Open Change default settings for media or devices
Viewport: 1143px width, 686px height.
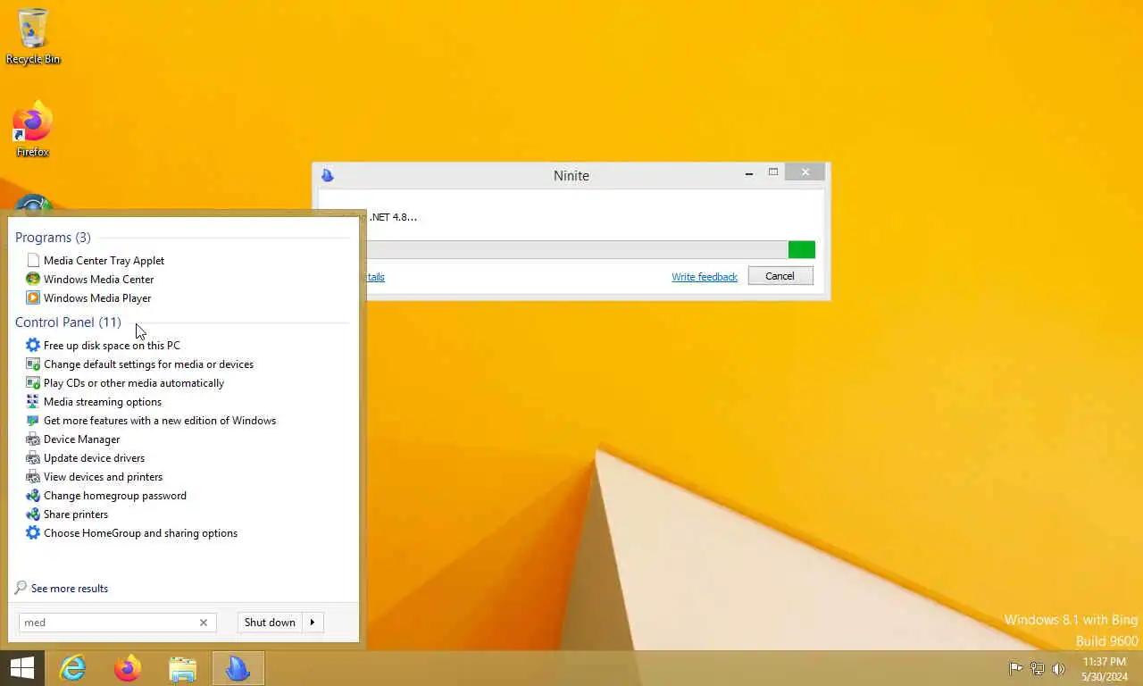coord(148,364)
